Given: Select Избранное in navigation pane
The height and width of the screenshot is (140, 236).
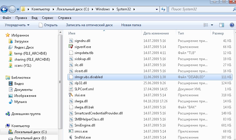Looking at the screenshot, I should [20, 35].
